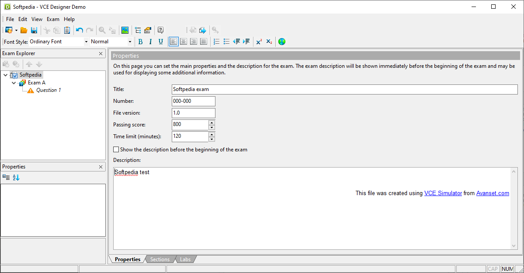Viewport: 524px width, 273px height.
Task: Open the Normal paragraph style dropdown
Action: point(130,42)
